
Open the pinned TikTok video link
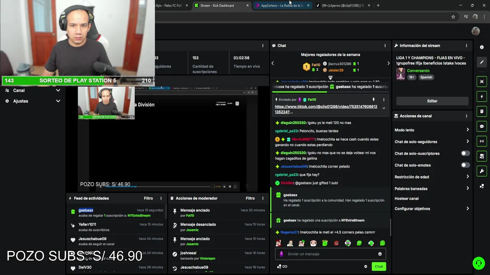[326, 109]
